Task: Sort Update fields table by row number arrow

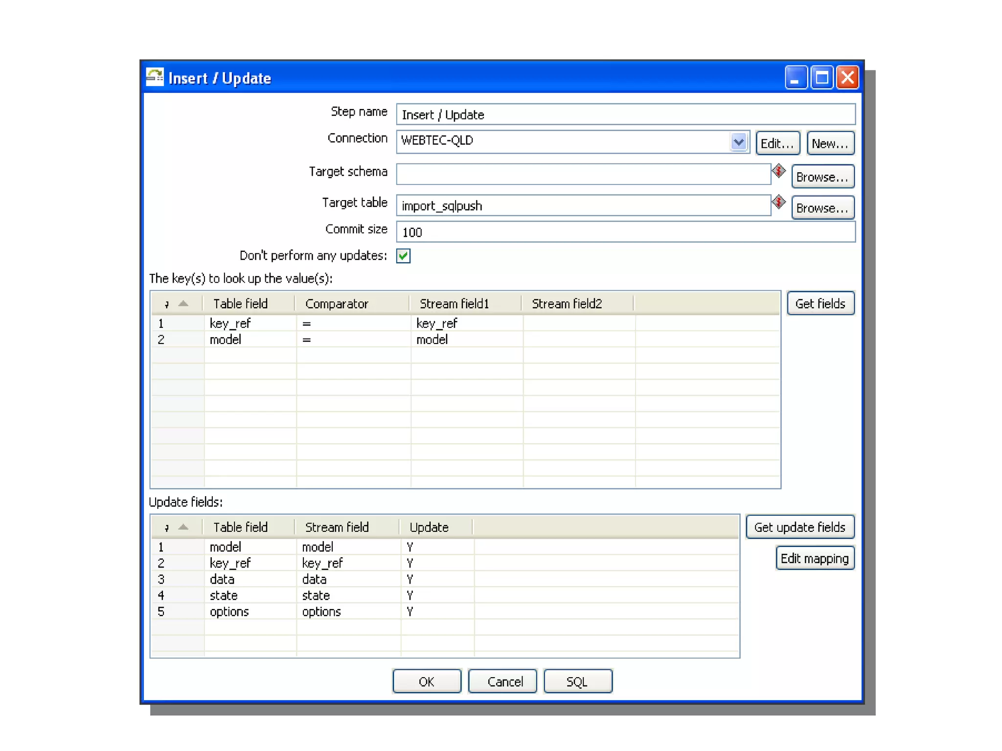Action: 183,527
